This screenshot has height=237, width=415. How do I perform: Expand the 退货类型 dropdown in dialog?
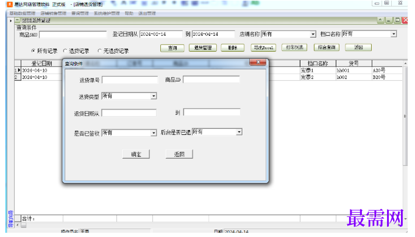coord(154,96)
